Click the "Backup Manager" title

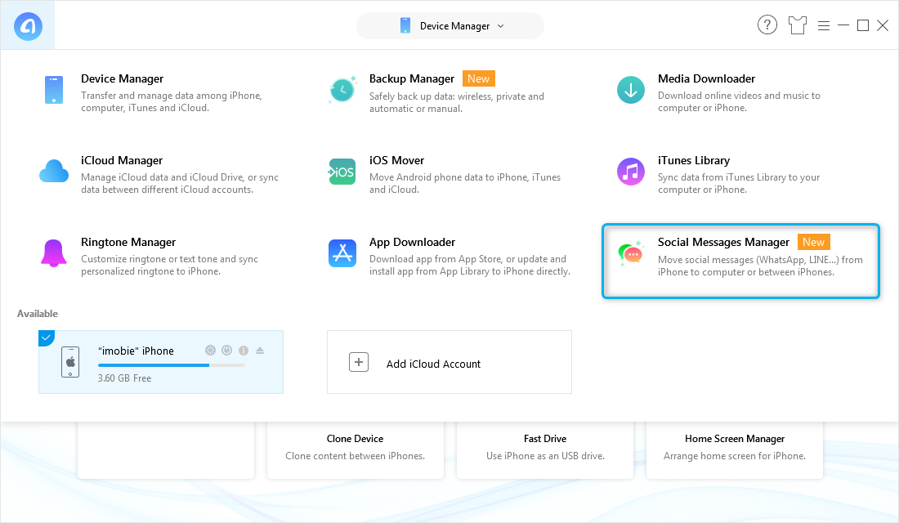click(x=412, y=78)
